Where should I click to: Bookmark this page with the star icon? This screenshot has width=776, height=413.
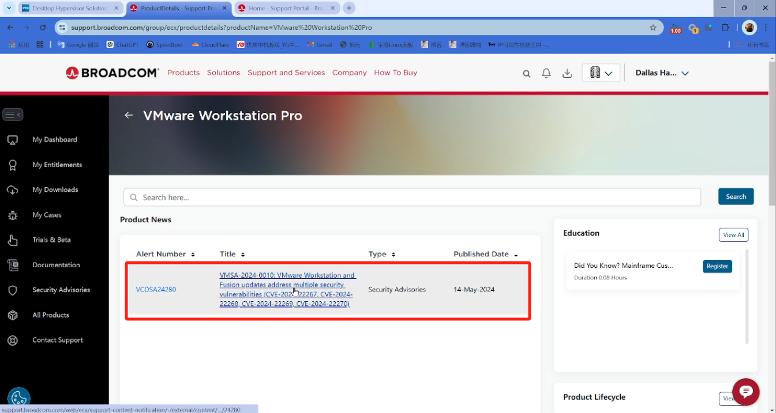[x=653, y=27]
